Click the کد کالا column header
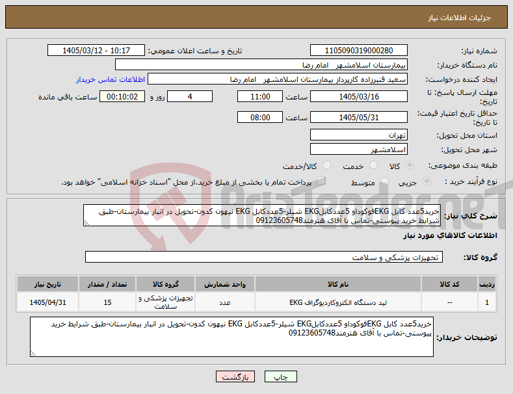Screen dimensions: 513x394 tap(449, 284)
